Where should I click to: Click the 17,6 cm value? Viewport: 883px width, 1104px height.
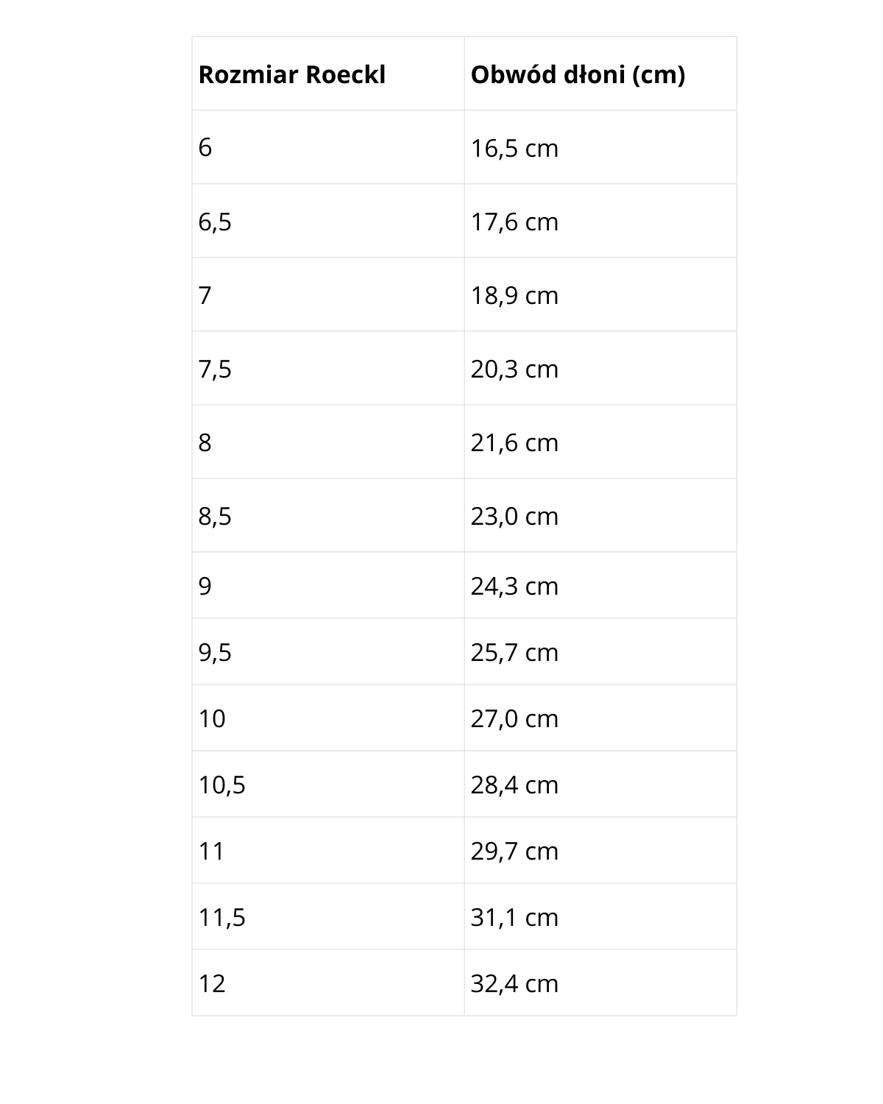tap(514, 222)
